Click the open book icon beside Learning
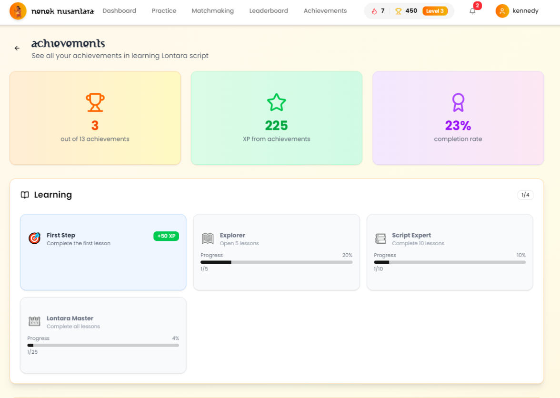The image size is (560, 398). click(x=25, y=195)
